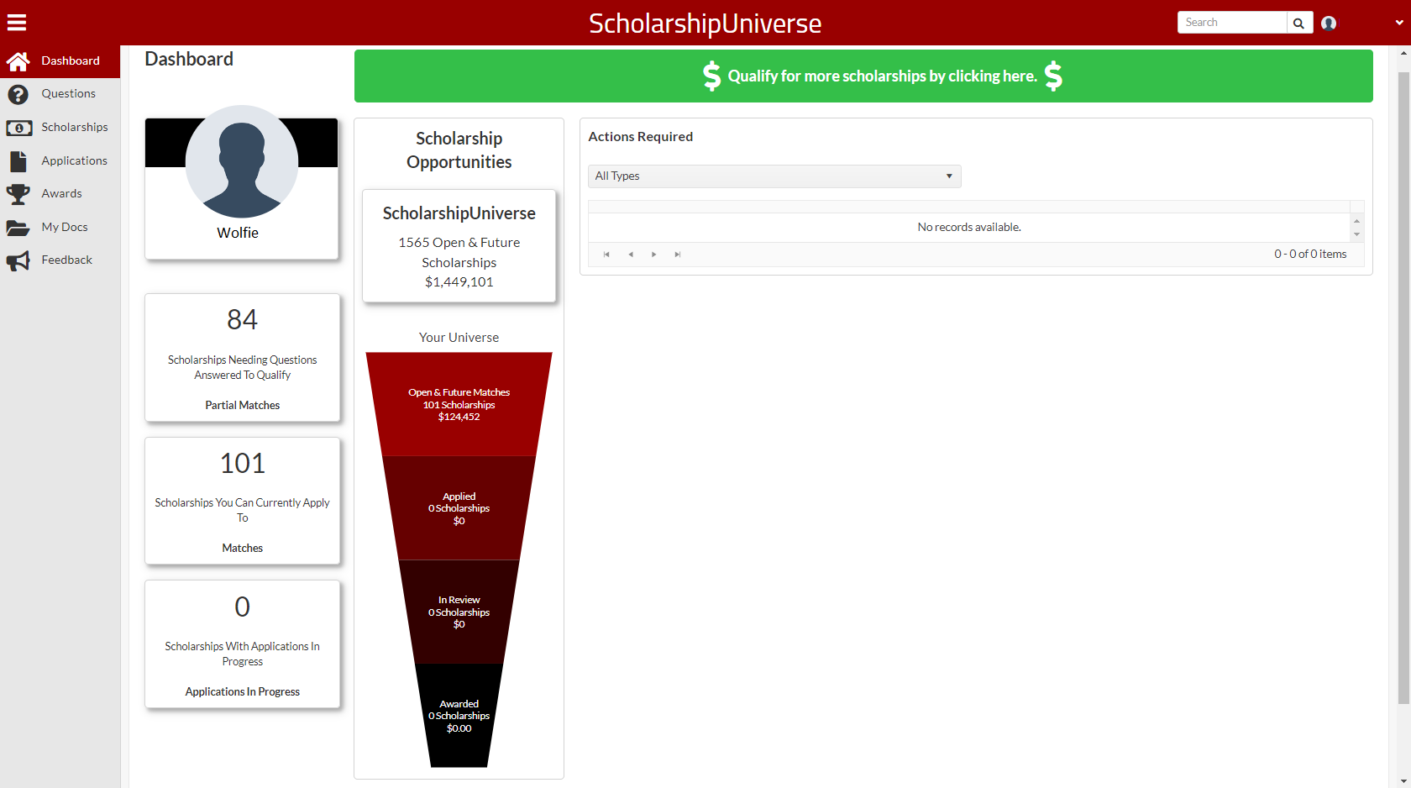Screen dimensions: 1411x788
Task: Click the Applications document icon
Action: pyautogui.click(x=18, y=160)
